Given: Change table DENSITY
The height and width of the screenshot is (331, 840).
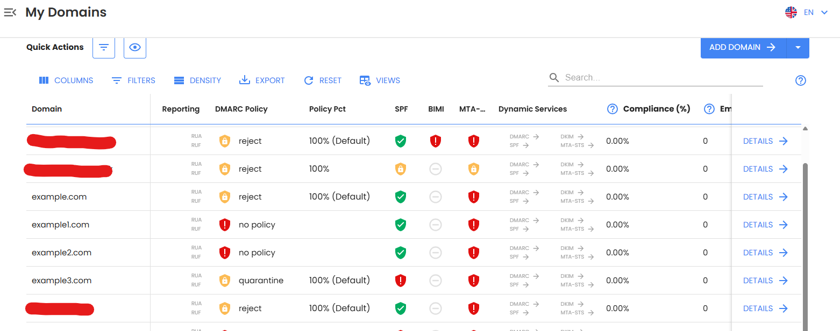Looking at the screenshot, I should (197, 80).
